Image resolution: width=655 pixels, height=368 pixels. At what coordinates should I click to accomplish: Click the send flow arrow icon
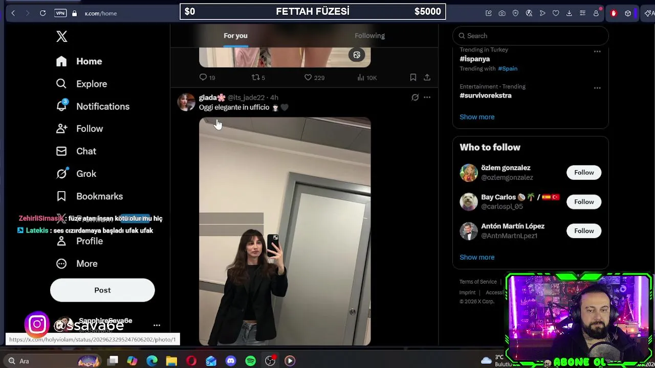click(542, 13)
